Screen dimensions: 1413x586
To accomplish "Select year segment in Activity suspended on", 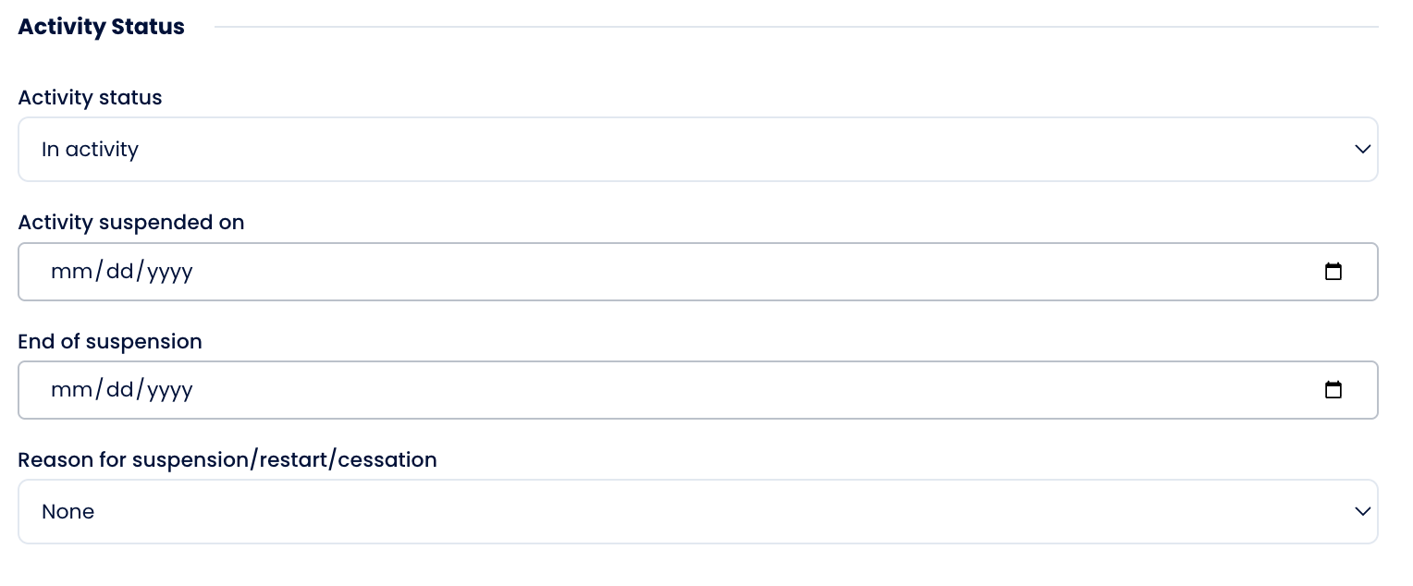I will pos(169,272).
